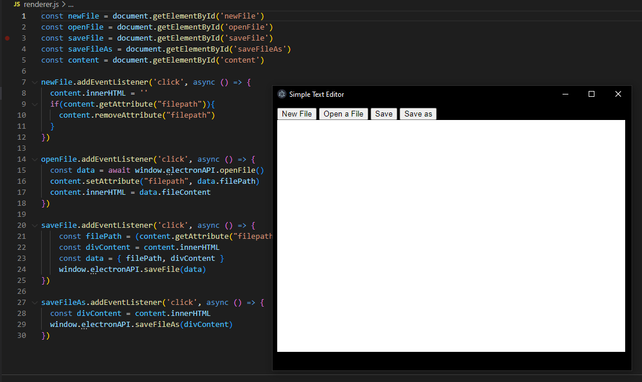Click 'innerHTML' on line 8
642x382 pixels.
point(106,93)
